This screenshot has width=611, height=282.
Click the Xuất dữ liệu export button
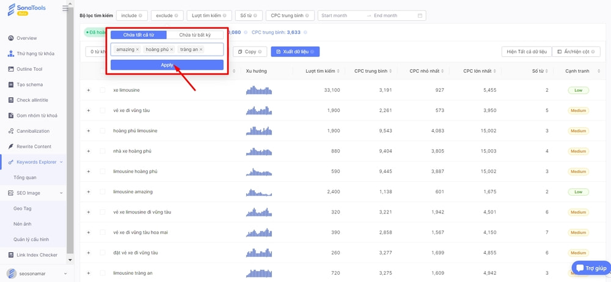tap(295, 51)
